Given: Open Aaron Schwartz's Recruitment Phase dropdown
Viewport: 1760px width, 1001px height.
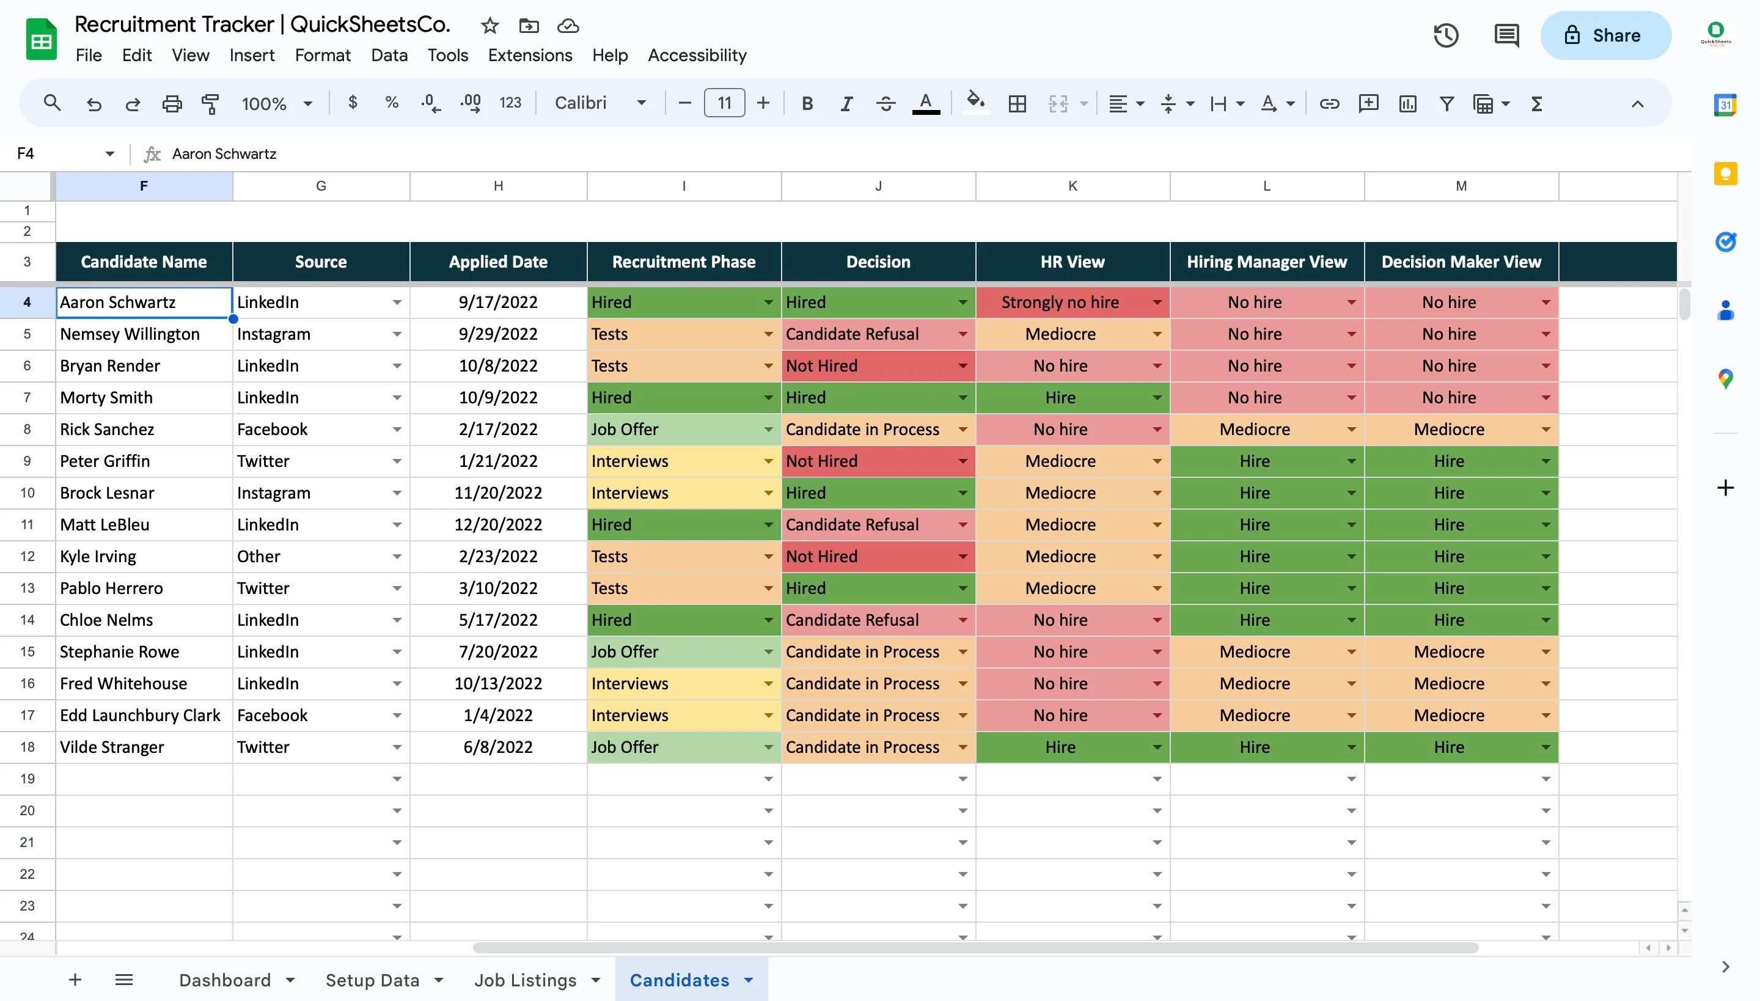Looking at the screenshot, I should point(768,302).
